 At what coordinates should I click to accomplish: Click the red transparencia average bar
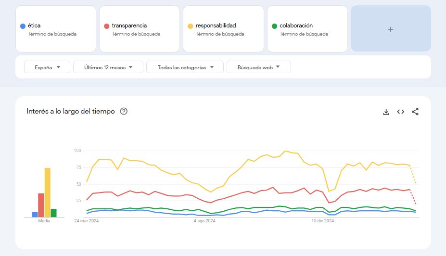[41, 205]
